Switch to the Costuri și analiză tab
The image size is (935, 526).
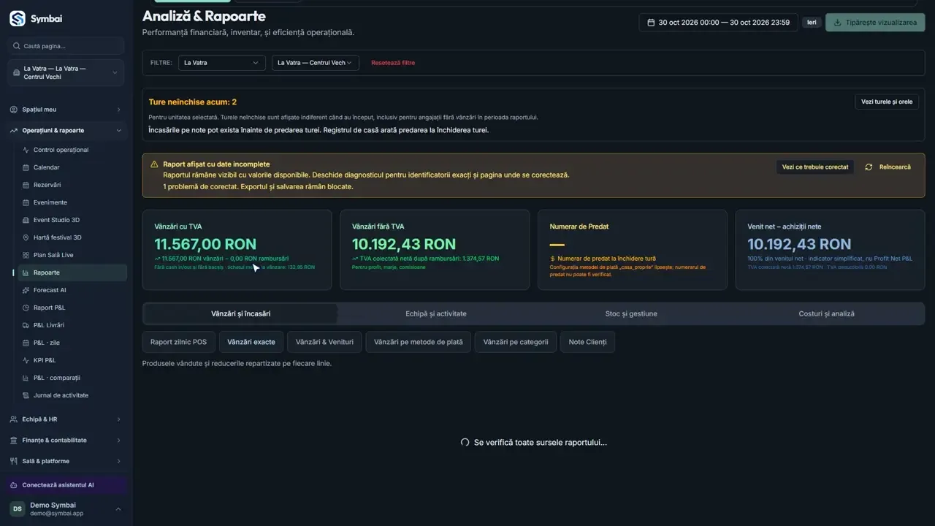click(826, 314)
